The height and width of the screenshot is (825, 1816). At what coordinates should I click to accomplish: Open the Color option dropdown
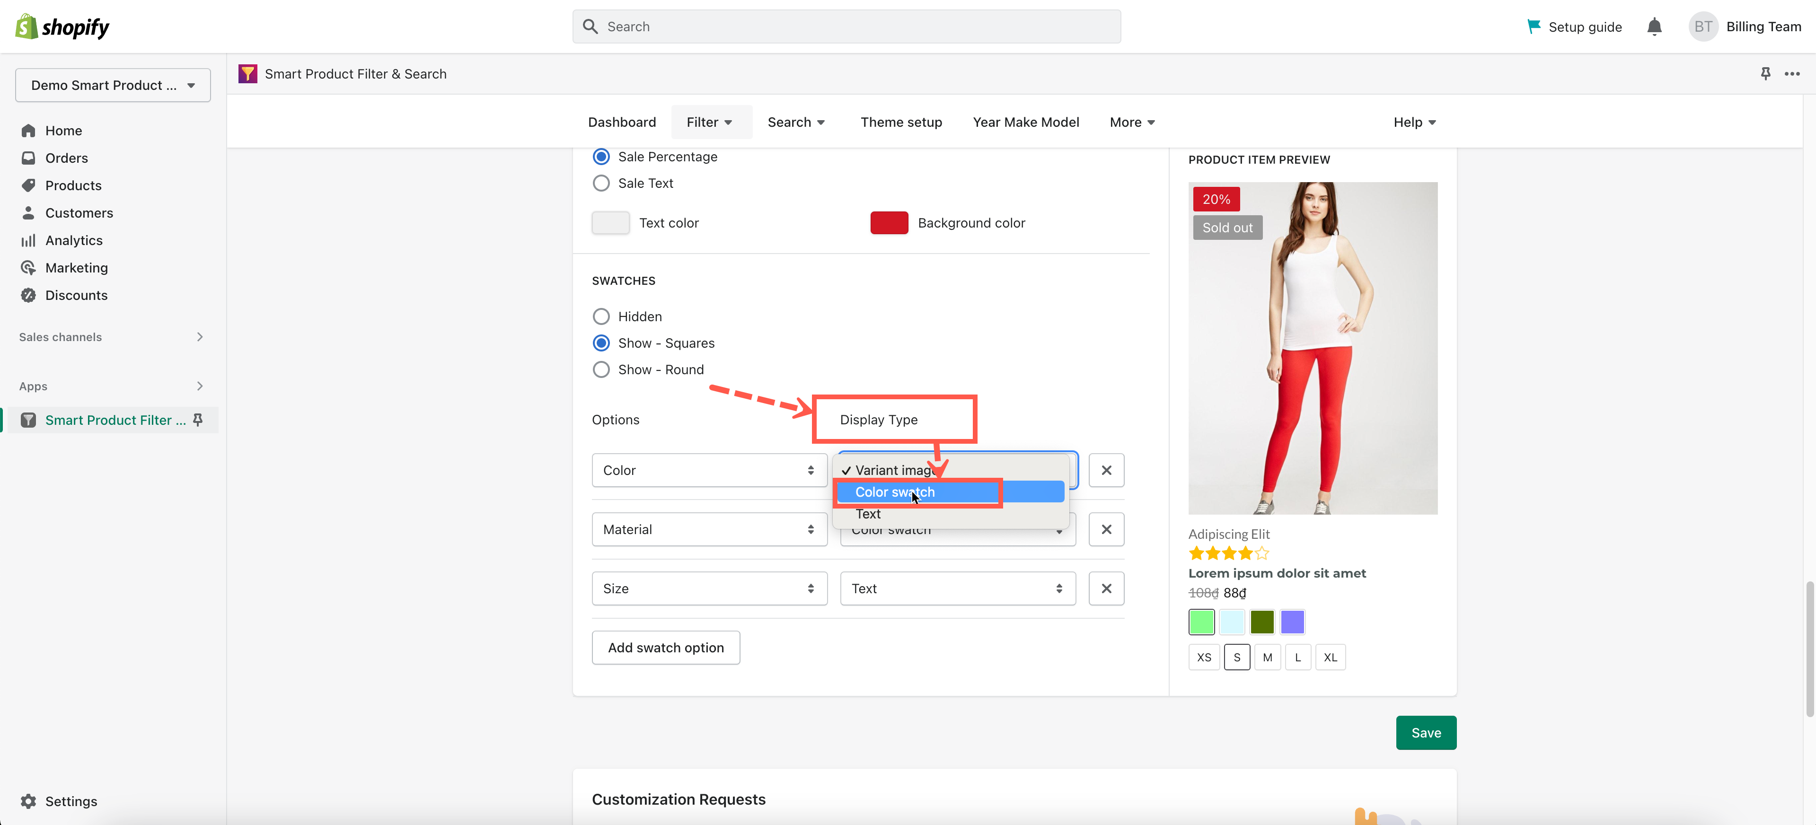click(x=708, y=470)
